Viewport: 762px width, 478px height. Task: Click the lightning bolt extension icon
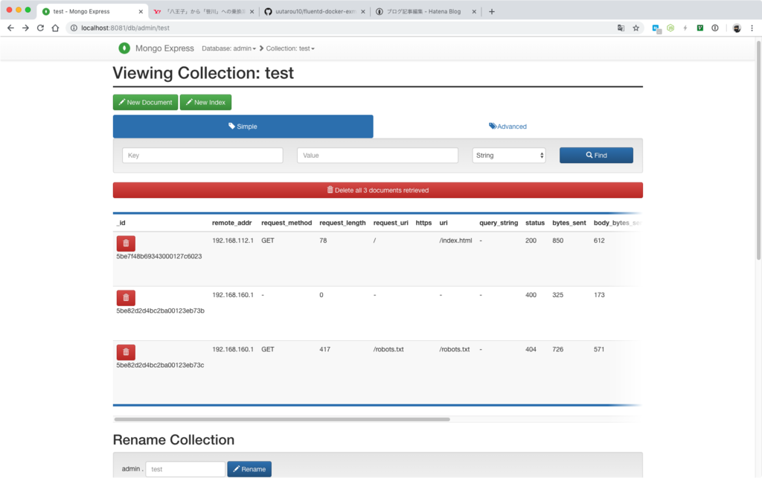[685, 28]
